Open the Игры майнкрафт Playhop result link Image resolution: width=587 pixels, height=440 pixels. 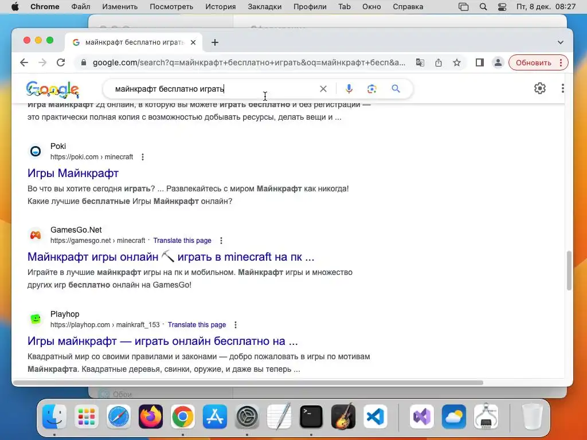click(x=162, y=341)
